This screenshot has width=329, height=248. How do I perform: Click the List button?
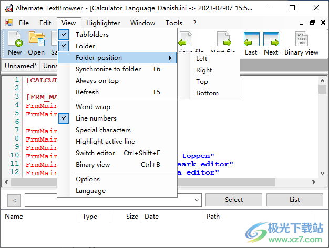(x=295, y=200)
